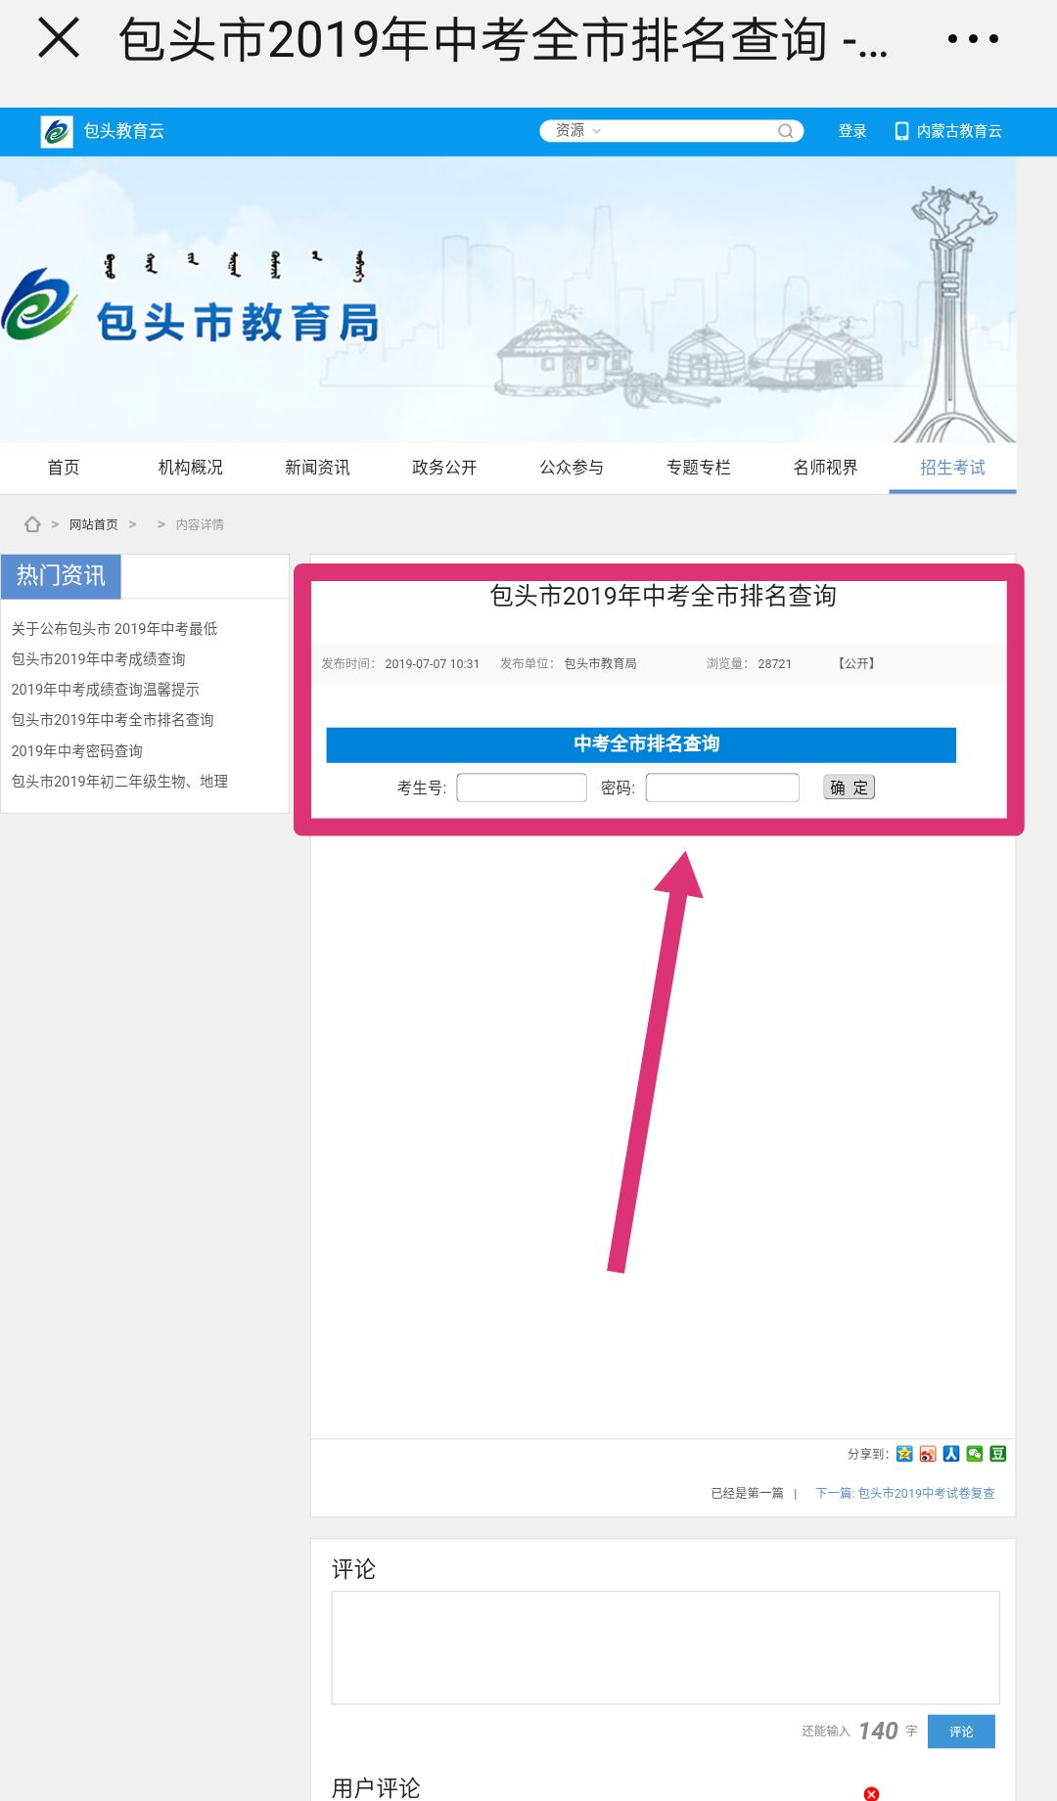The height and width of the screenshot is (1801, 1057).
Task: Open 包头市2019年初二年级生物、地理 article
Action: [x=119, y=782]
